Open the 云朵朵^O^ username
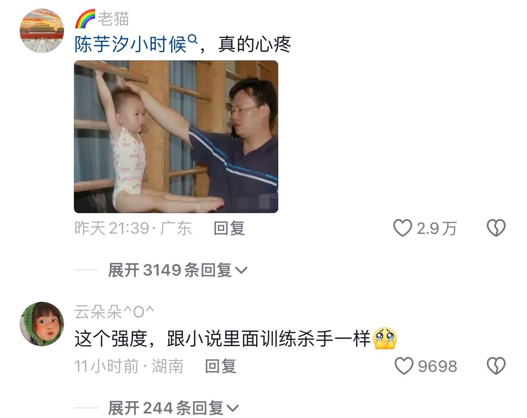Image resolution: width=527 pixels, height=418 pixels. 115,312
